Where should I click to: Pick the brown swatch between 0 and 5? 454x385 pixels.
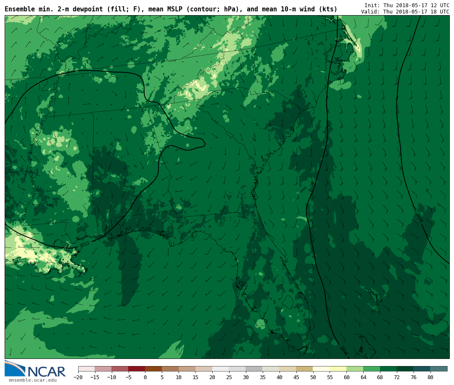point(153,369)
